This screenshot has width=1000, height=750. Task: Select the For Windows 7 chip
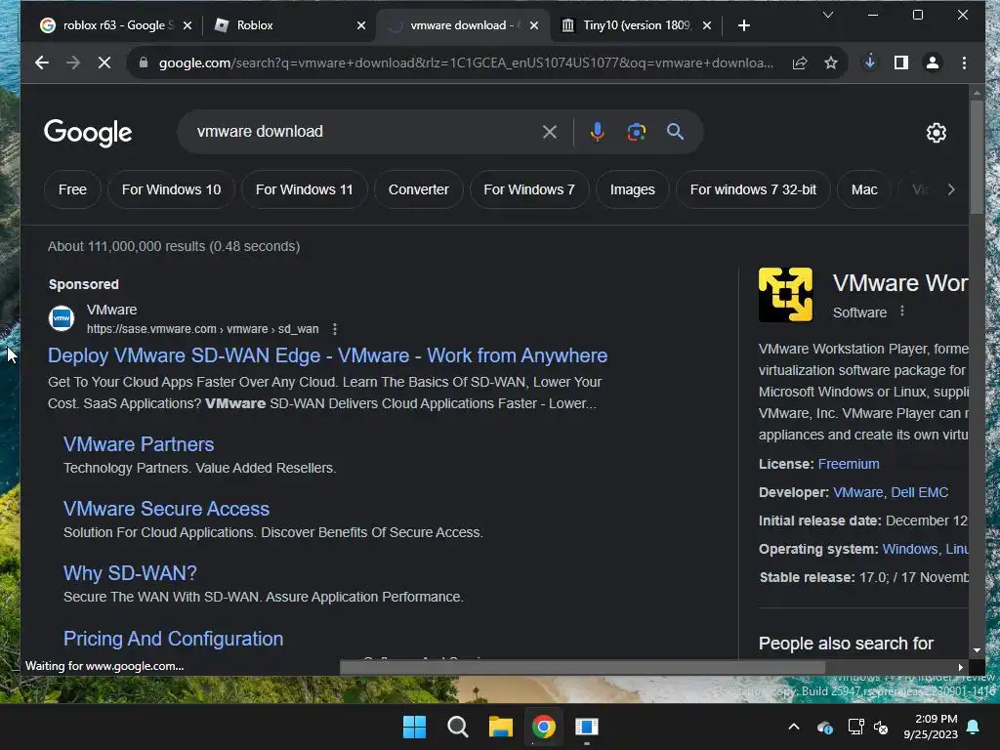pos(529,189)
